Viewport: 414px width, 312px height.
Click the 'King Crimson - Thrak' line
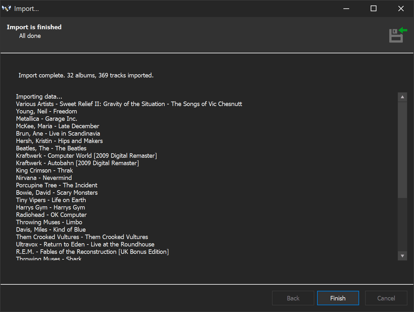[x=44, y=171]
